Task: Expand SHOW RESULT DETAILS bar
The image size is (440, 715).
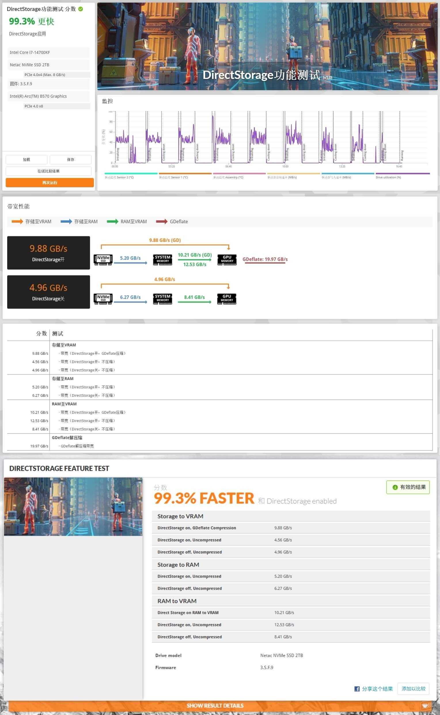Action: click(215, 705)
